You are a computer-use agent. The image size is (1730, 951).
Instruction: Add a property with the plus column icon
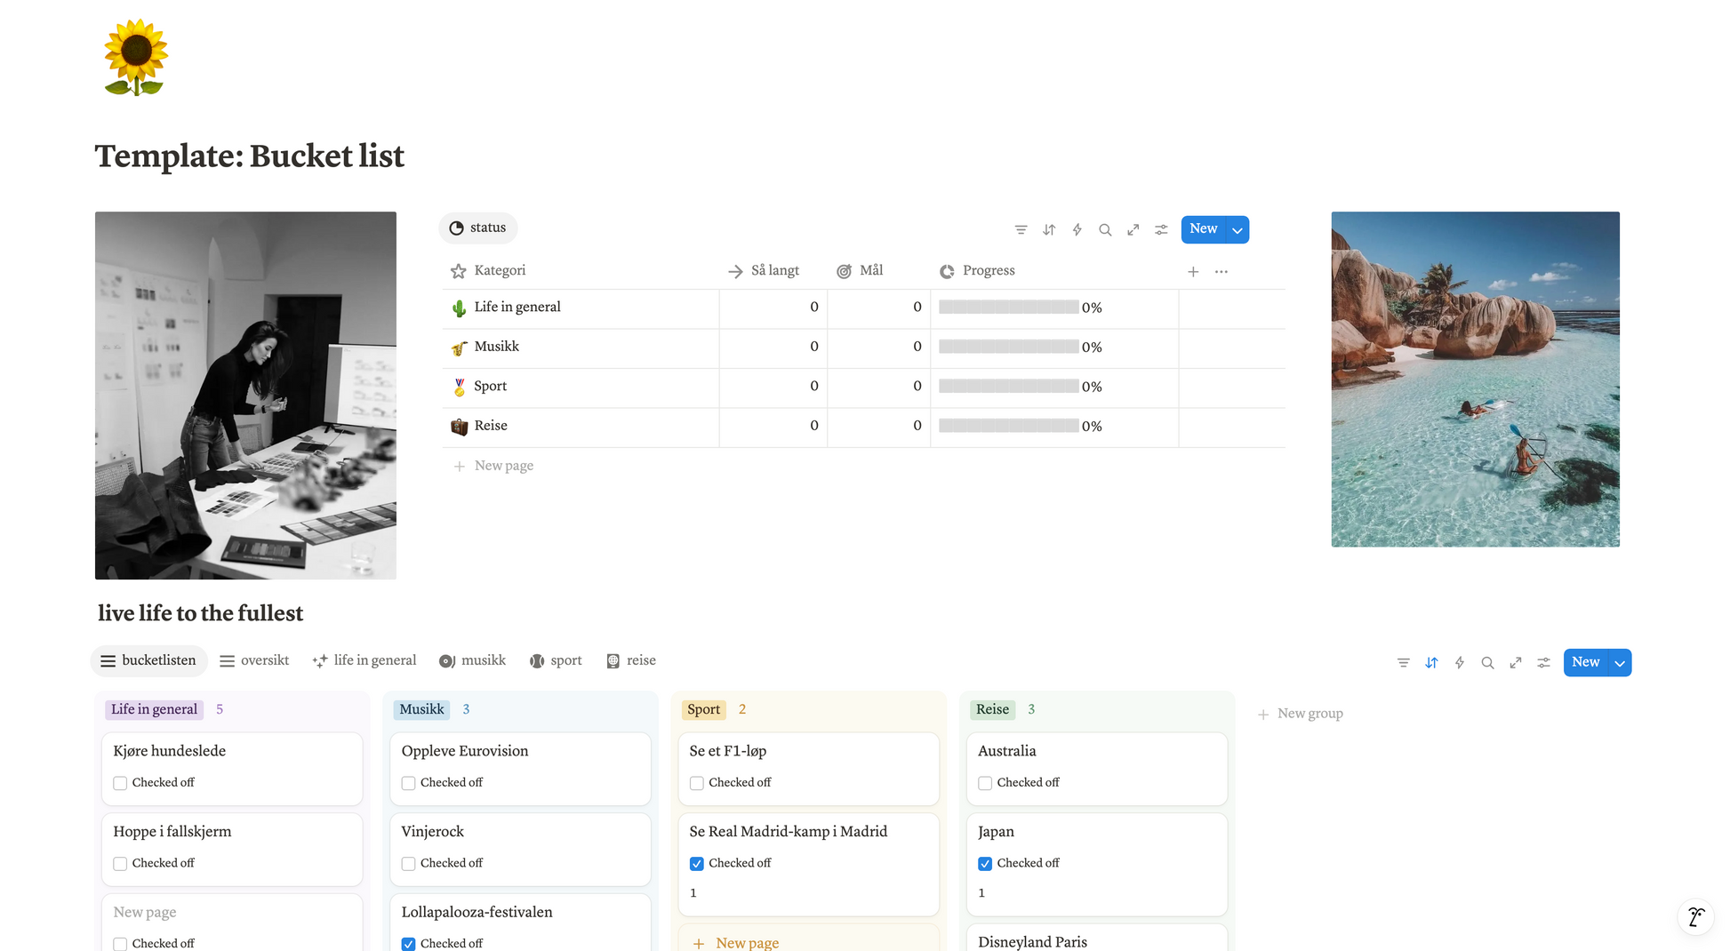(x=1193, y=272)
